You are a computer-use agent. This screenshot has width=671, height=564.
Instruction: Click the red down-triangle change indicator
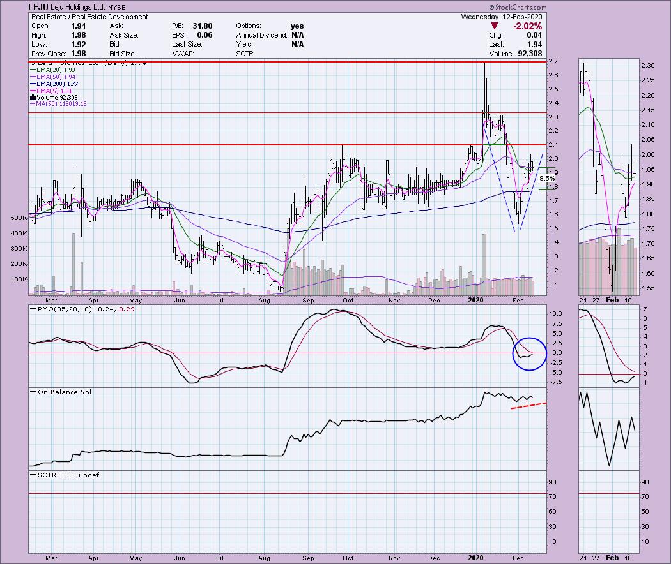click(494, 26)
